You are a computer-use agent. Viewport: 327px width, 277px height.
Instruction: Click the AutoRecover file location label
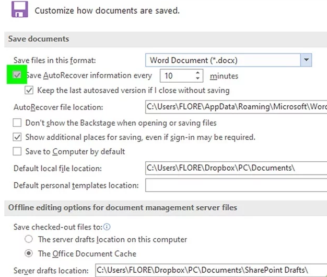[x=59, y=107]
